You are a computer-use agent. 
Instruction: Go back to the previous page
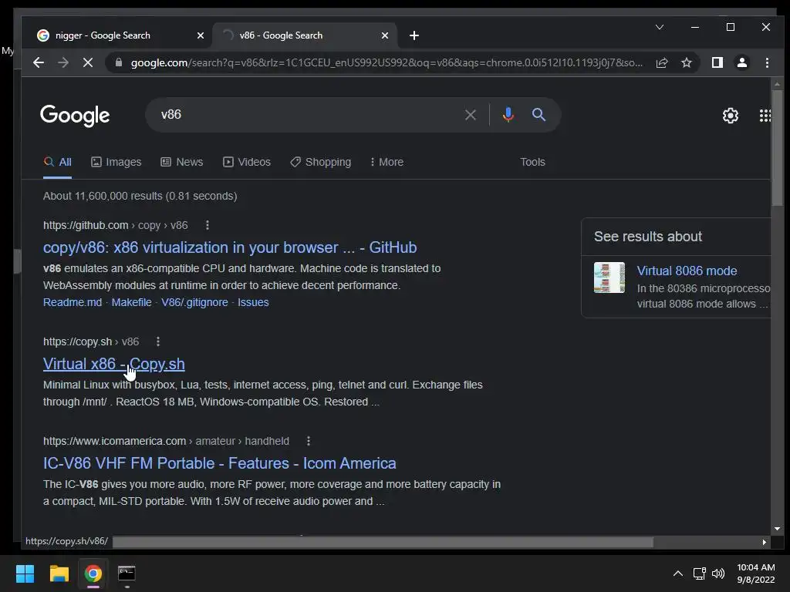click(39, 62)
